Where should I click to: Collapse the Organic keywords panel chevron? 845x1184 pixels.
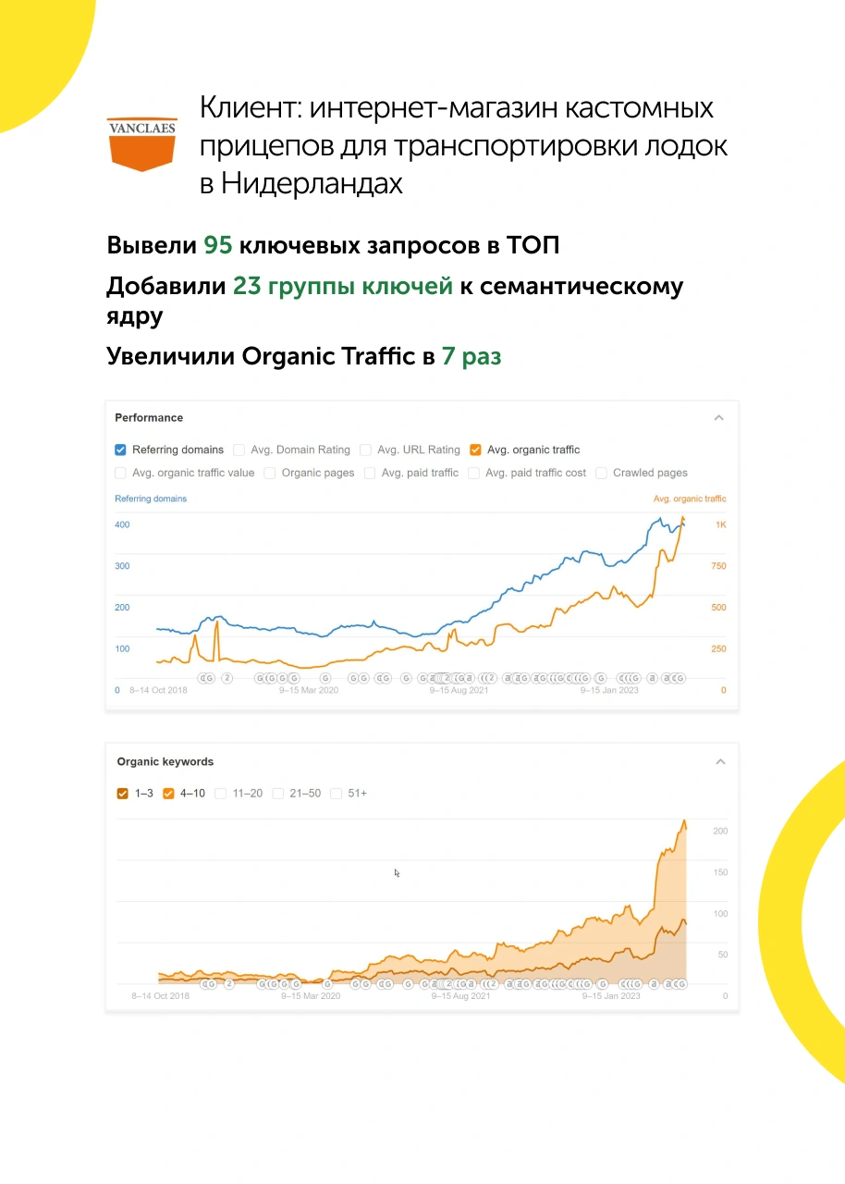tap(720, 762)
